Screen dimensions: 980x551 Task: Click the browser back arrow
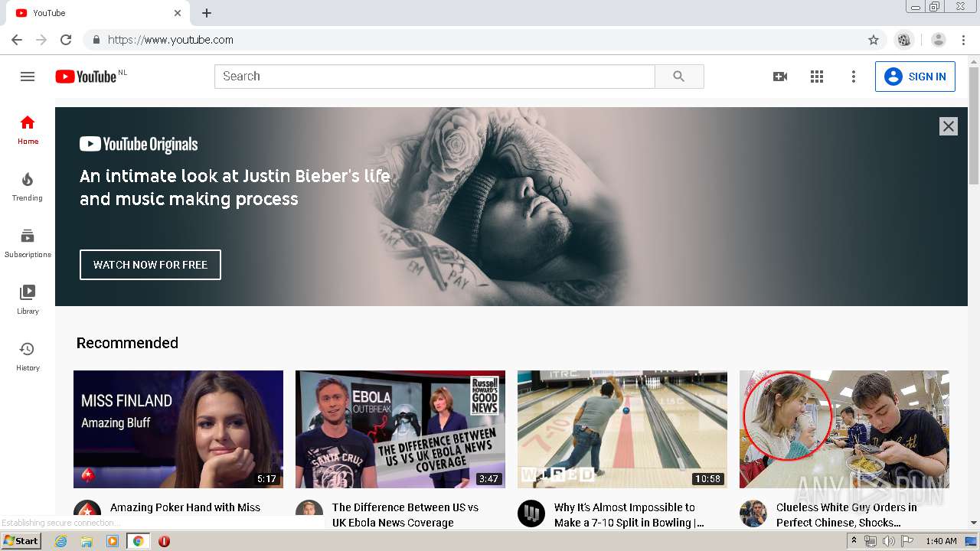coord(17,40)
